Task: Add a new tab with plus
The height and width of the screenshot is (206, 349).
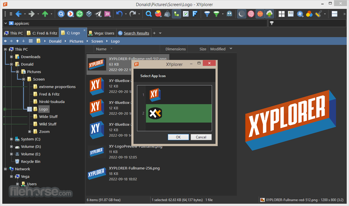Action: 154,33
